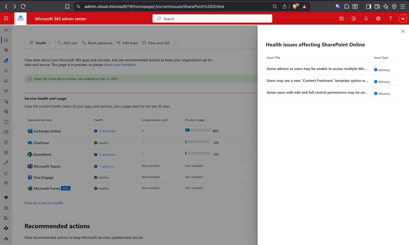Open Health heart icon in sidebar
Image resolution: width=409 pixels, height=245 pixels.
pyautogui.click(x=6, y=183)
